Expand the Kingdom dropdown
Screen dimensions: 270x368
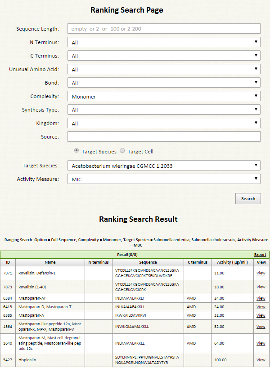(x=164, y=123)
